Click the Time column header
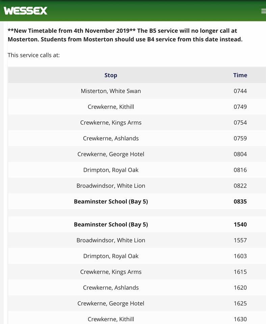 pyautogui.click(x=240, y=75)
